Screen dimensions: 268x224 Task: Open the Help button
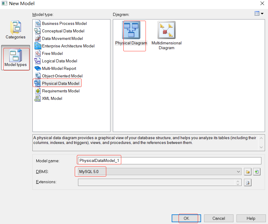pyautogui.click(x=251, y=218)
